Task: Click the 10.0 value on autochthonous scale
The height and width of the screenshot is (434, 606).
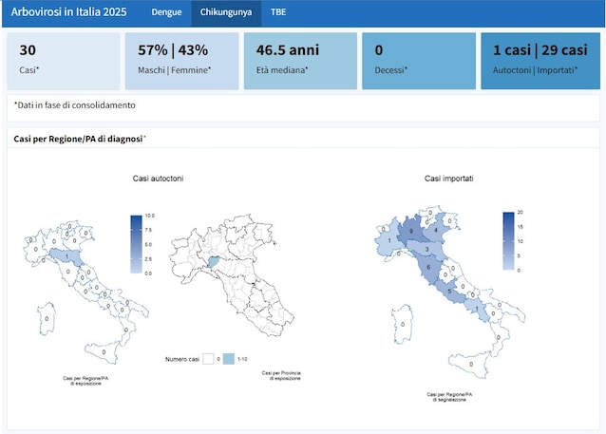Action: [150, 216]
